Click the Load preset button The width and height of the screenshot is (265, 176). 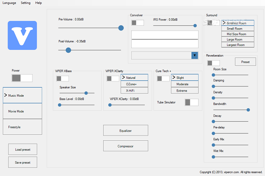23,149
